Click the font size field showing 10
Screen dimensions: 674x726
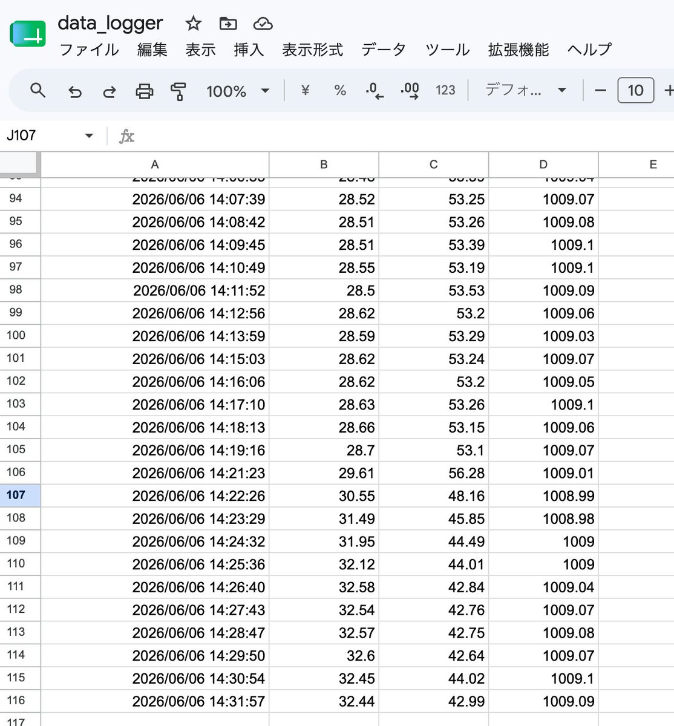[635, 91]
